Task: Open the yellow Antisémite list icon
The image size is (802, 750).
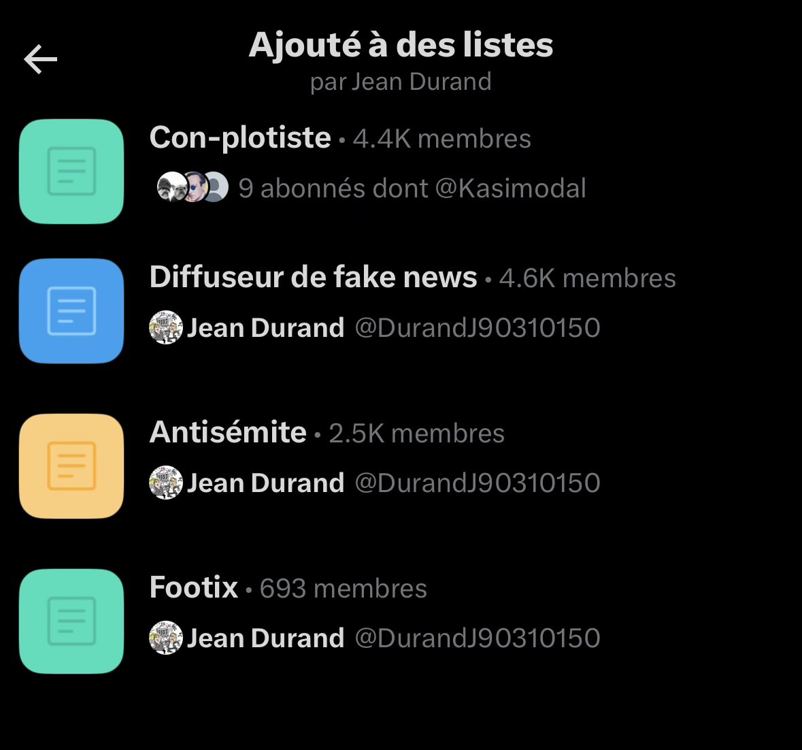Action: tap(71, 466)
